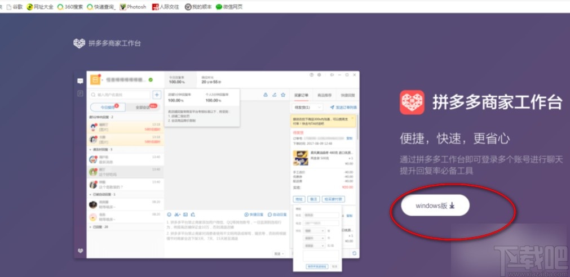Viewport: 570px width, 277px height.
Task: Click 自动回复 above the message box
Action: tap(277, 215)
